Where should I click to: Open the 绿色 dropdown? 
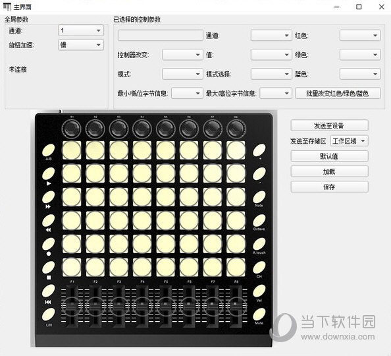[360, 55]
